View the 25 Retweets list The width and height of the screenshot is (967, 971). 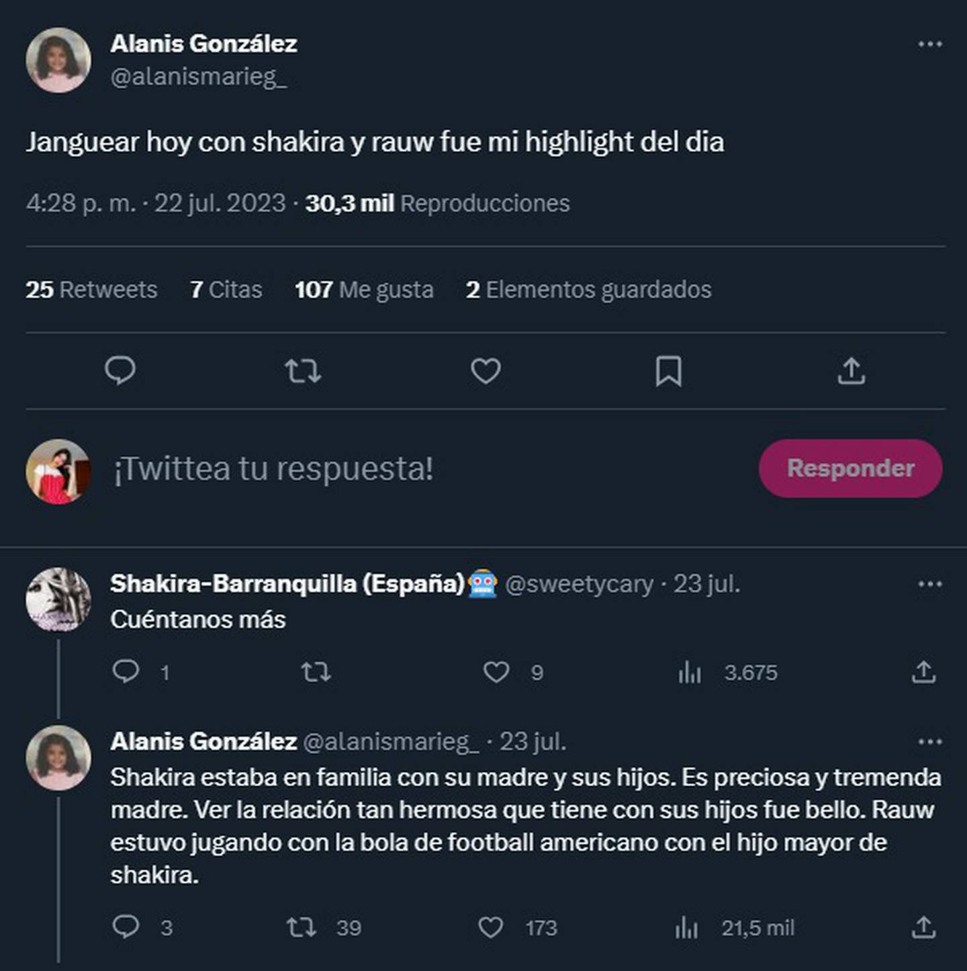tap(91, 290)
